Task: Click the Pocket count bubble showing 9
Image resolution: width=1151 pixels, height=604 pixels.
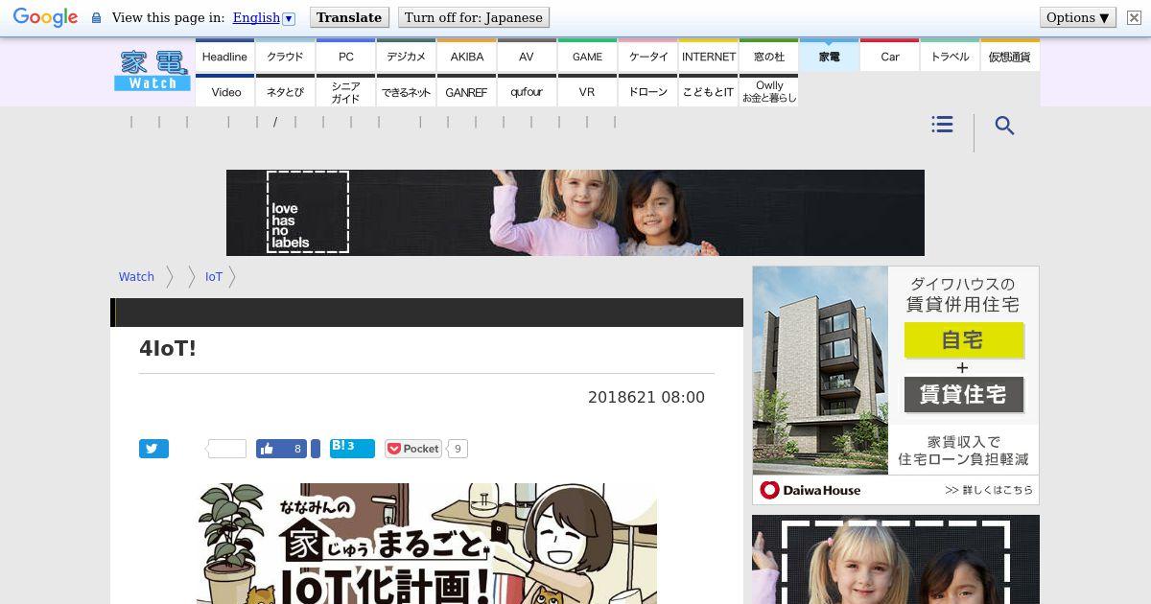Action: [458, 449]
